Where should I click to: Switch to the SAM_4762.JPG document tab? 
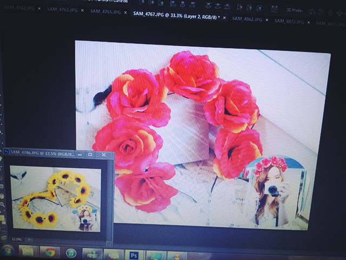point(19,8)
